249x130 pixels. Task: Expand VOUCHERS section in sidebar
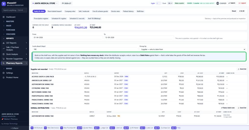tap(14, 34)
